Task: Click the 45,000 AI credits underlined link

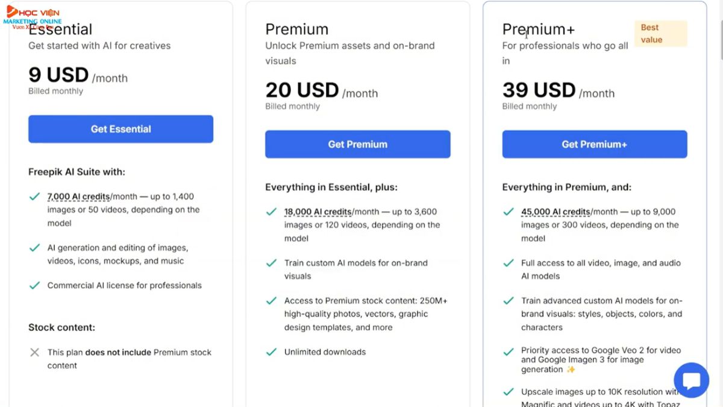Action: 555,212
